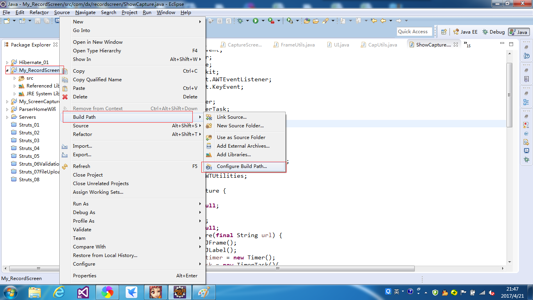
Task: Select Add External Archives option
Action: pyautogui.click(x=244, y=146)
